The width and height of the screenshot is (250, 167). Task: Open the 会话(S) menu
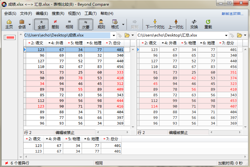10,14
